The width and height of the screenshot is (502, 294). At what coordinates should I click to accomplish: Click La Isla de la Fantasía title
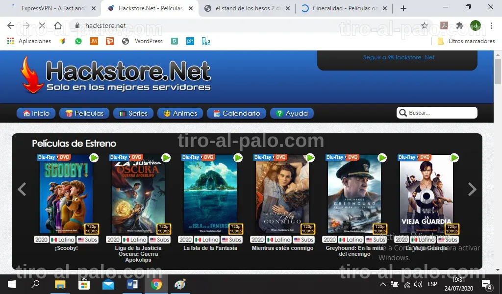click(x=210, y=248)
